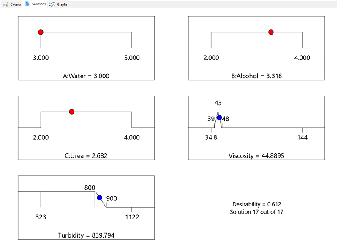Image resolution: width=338 pixels, height=243 pixels.
Task: Click 'Solution 17 out of 17' text
Action: coord(256,211)
